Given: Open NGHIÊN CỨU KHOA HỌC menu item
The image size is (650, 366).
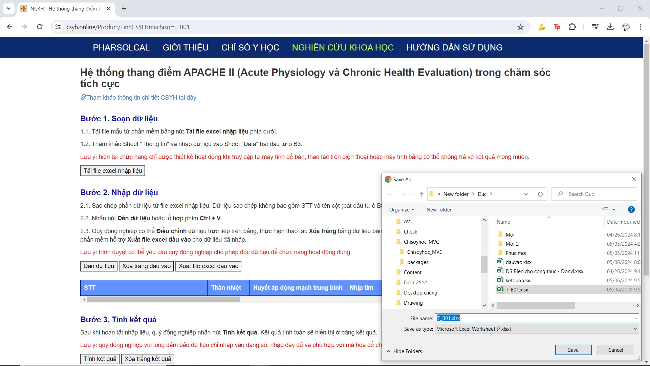Looking at the screenshot, I should [343, 47].
